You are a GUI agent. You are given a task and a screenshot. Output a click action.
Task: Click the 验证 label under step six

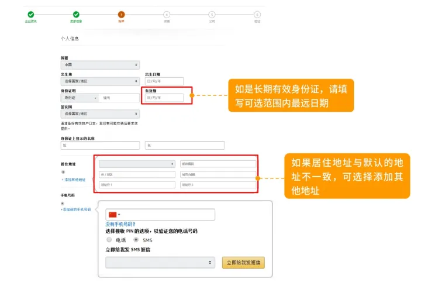tap(257, 21)
